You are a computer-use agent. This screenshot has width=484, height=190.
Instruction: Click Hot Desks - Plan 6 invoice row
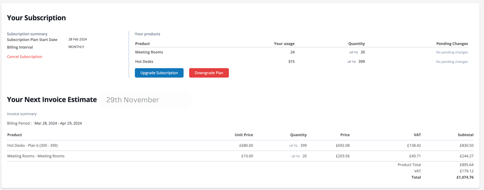coord(33,145)
